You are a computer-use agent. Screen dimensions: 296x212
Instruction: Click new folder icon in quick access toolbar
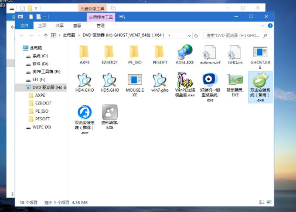pos(39,17)
